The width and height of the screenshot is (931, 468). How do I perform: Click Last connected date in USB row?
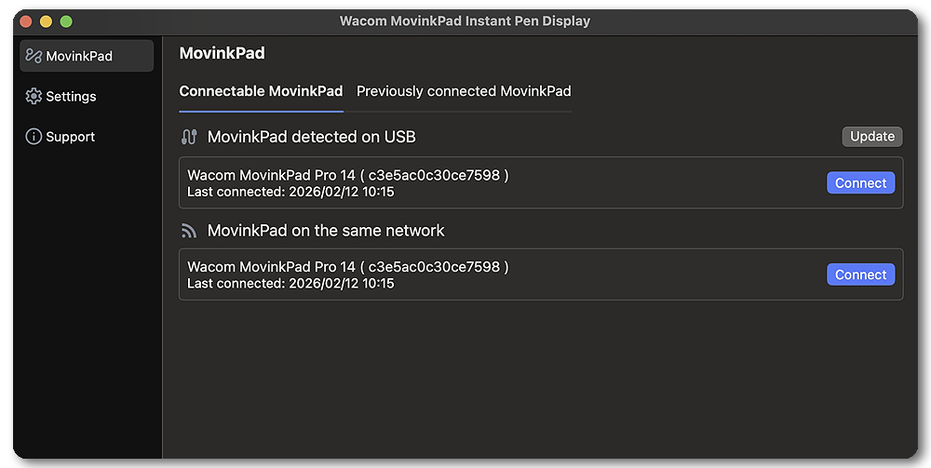290,193
